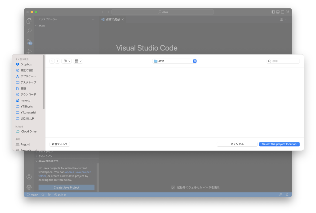Screen dimensions: 316x213
Task: Open the Manage gear icon
Action: 29,187
